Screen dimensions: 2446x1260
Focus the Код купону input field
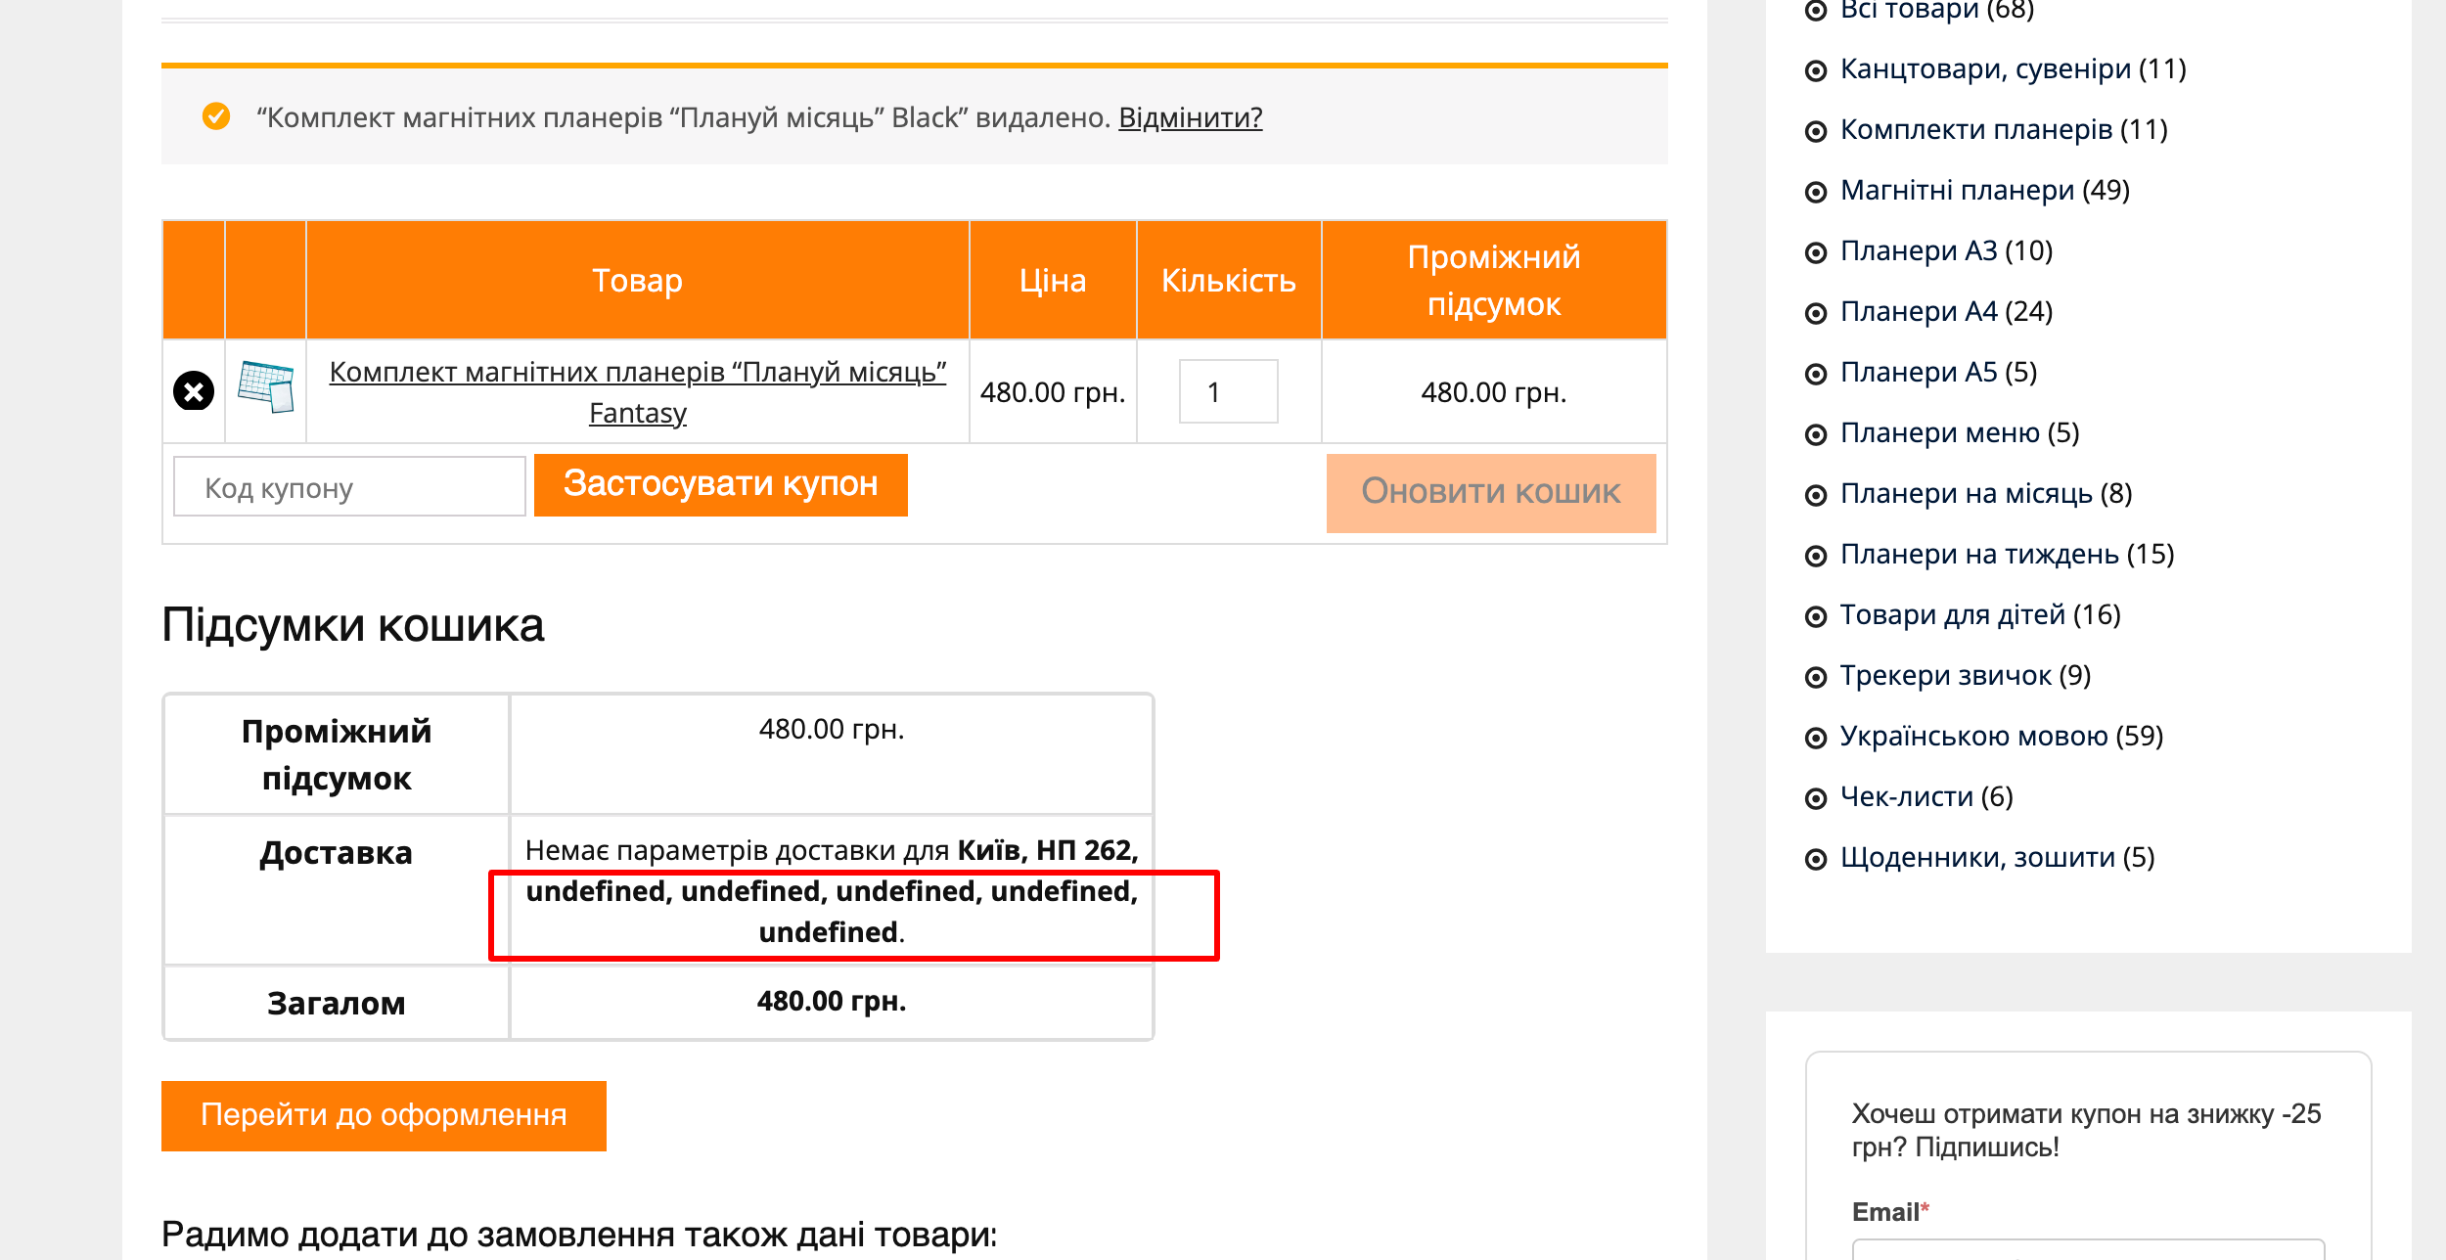pos(349,486)
